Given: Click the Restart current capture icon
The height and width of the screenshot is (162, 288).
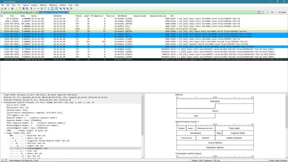Looking at the screenshot, I should [9, 9].
